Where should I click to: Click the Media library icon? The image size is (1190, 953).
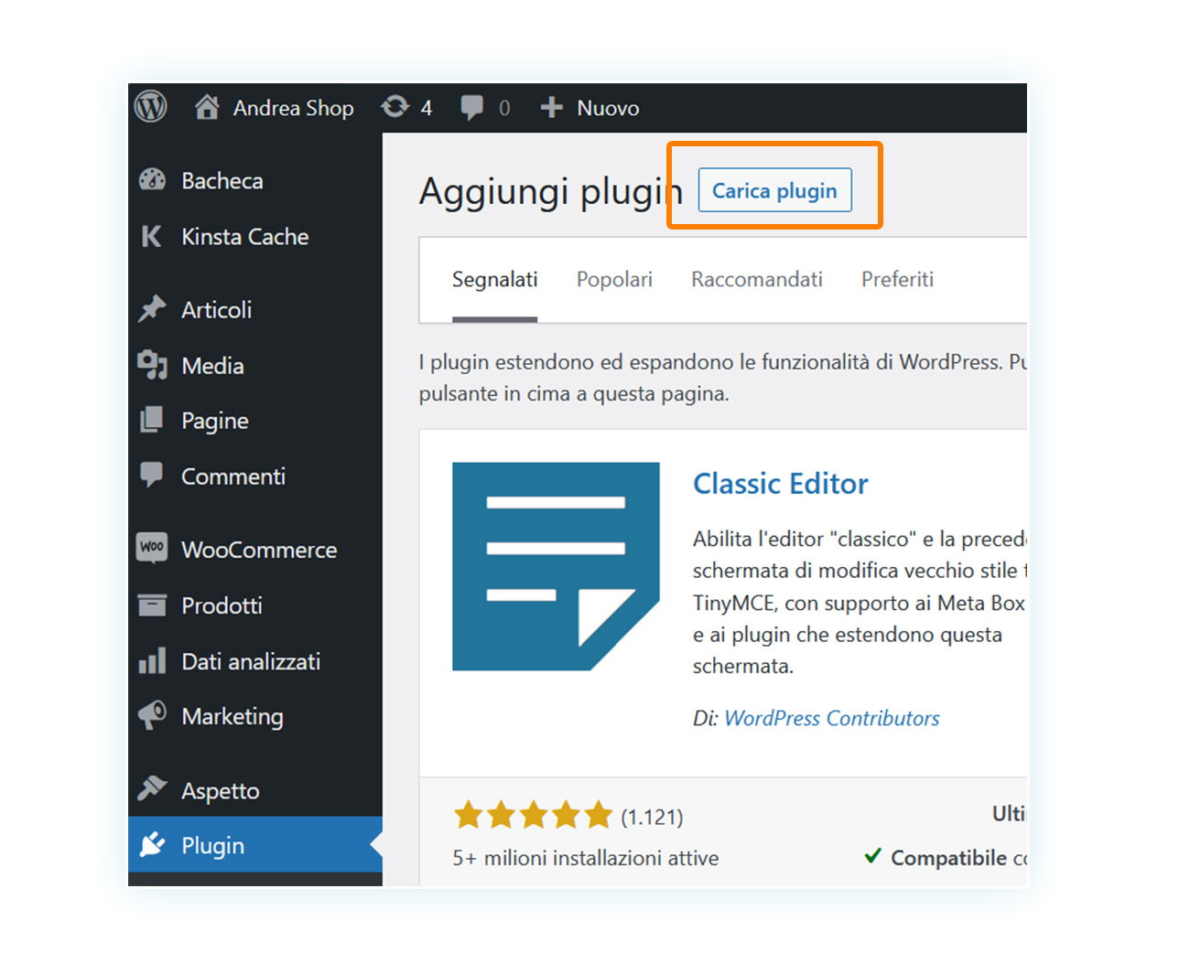(152, 365)
